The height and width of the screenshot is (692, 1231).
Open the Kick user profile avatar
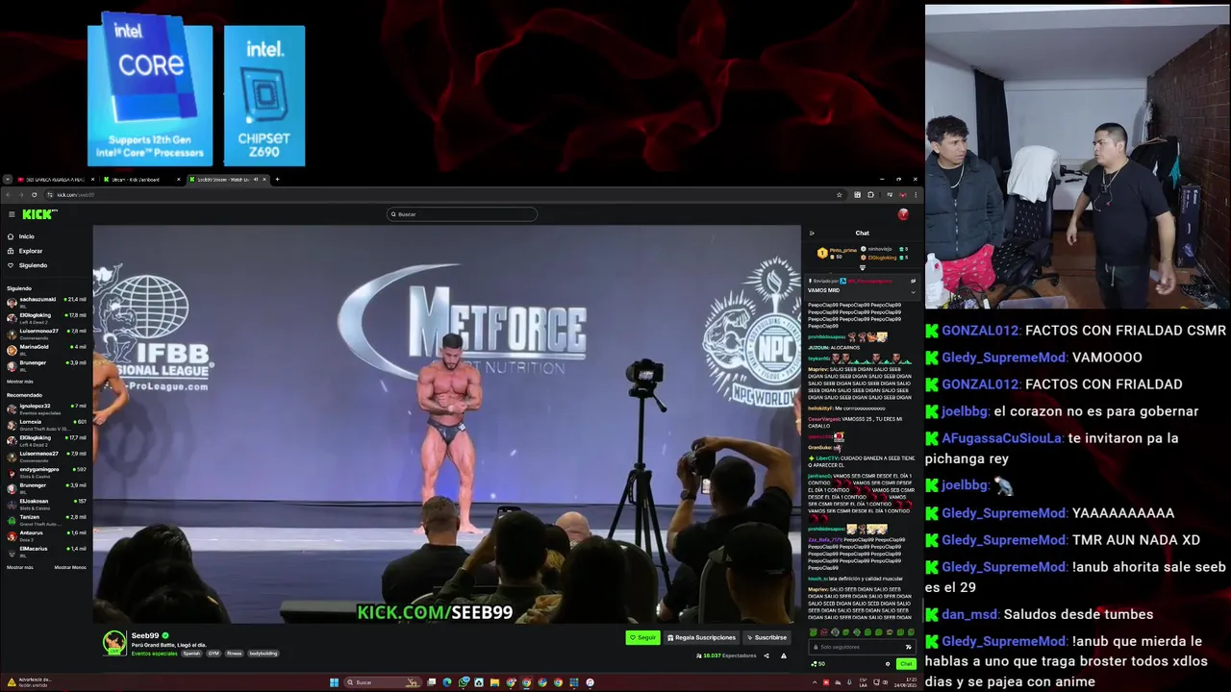[903, 214]
